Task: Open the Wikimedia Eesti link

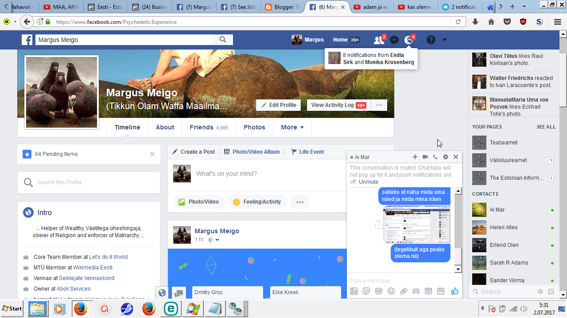Action: point(93,268)
